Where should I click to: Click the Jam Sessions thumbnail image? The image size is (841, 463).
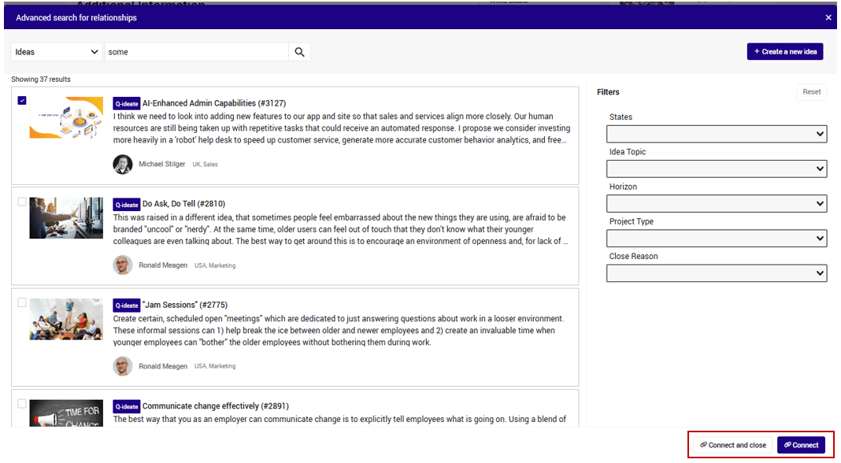coord(66,319)
